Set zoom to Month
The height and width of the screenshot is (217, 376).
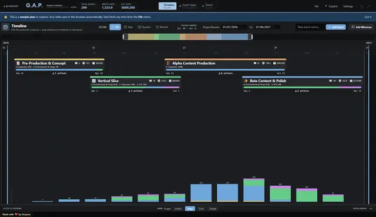point(162,27)
